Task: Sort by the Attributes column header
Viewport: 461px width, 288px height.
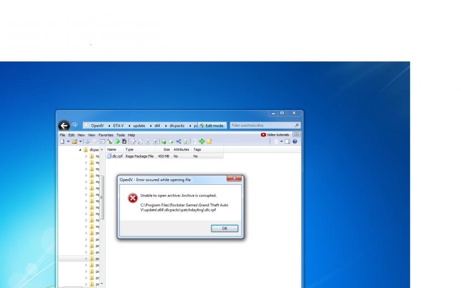Action: click(x=181, y=149)
